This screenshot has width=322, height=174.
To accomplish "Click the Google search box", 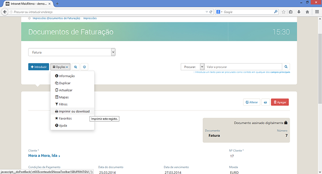I will (248, 12).
